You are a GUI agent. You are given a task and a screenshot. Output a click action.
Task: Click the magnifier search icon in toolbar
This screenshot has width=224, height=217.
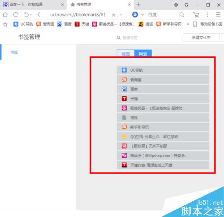click(181, 15)
